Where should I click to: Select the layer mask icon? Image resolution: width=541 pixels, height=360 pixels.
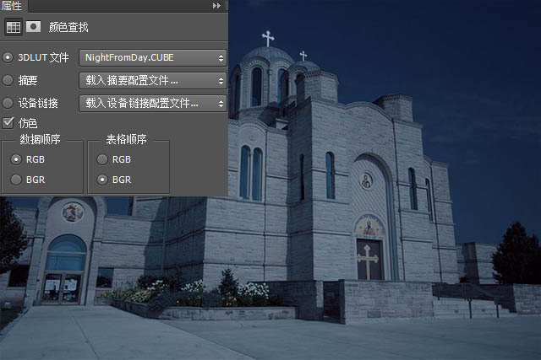[x=33, y=27]
